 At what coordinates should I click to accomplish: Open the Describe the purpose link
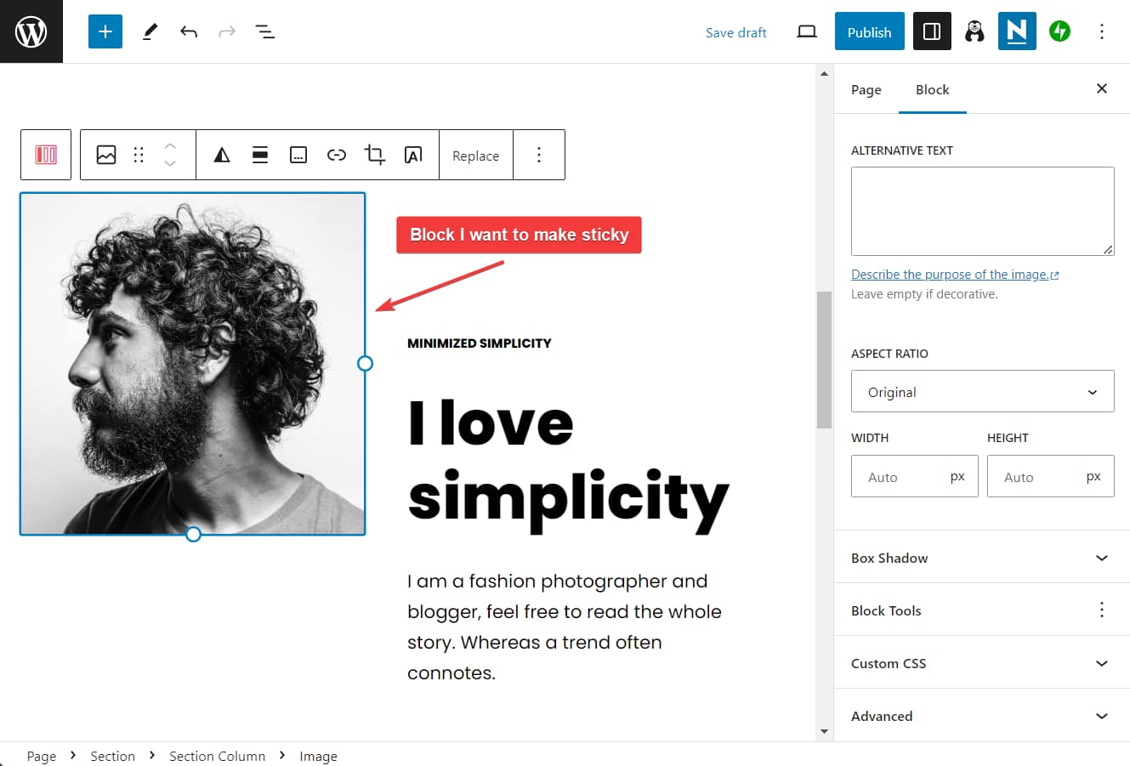point(950,274)
